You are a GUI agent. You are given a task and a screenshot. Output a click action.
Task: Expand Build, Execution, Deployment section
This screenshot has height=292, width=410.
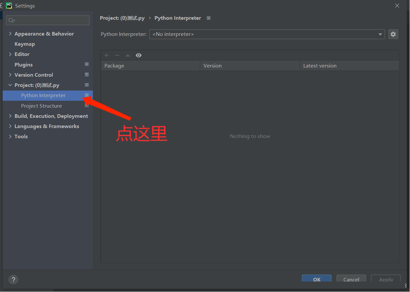pos(10,116)
